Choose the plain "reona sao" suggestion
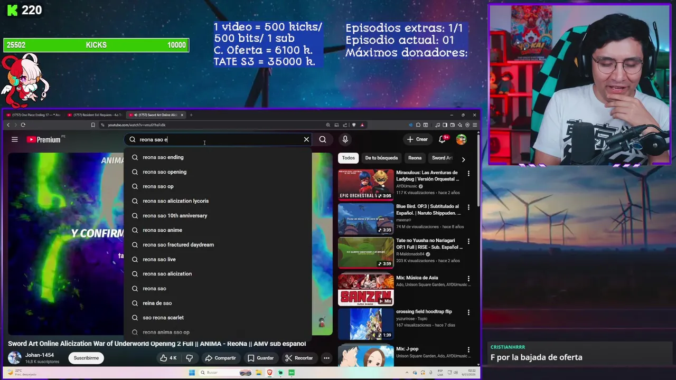676x380 pixels. 218,289
